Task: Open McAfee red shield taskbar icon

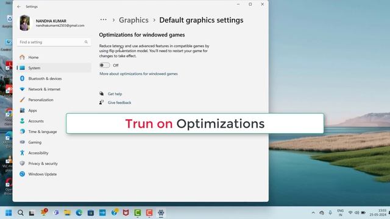Action: click(x=126, y=212)
